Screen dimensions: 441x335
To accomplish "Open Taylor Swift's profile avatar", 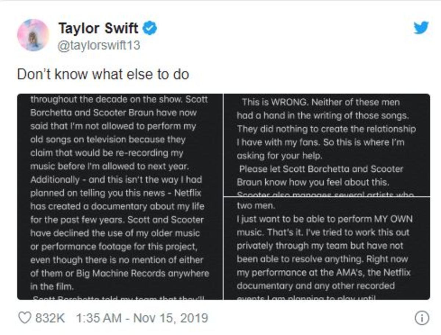I will (x=33, y=35).
